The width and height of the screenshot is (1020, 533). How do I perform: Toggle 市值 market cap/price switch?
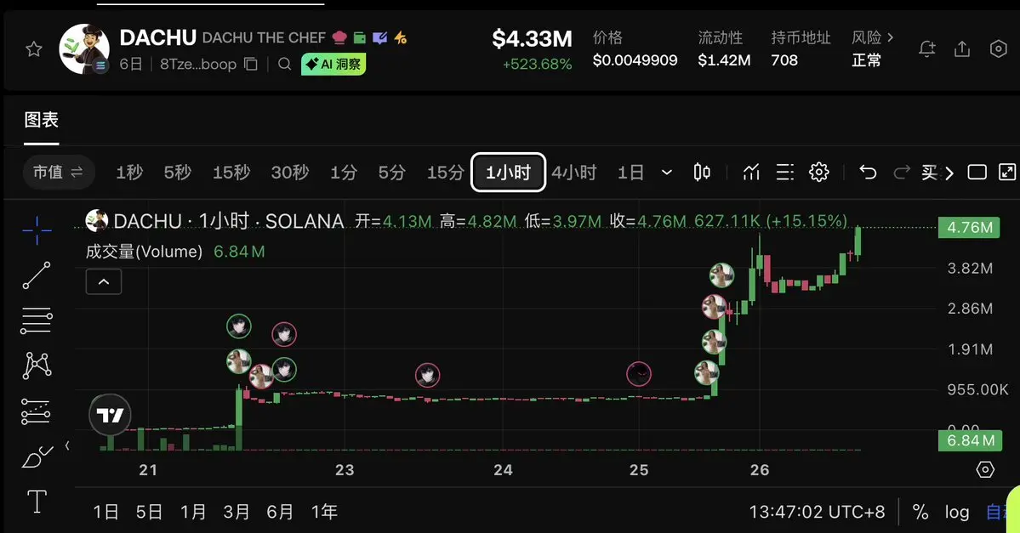pos(58,173)
